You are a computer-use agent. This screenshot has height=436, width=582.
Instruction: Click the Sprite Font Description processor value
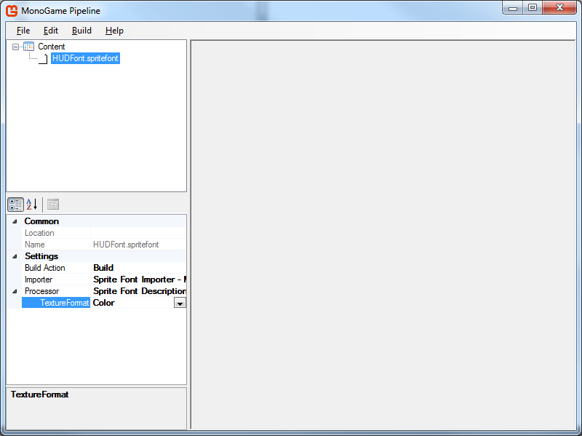coord(140,291)
